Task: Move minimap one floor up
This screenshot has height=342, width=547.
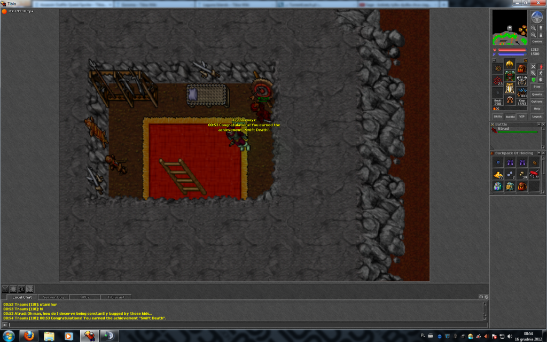Action: 541,28
